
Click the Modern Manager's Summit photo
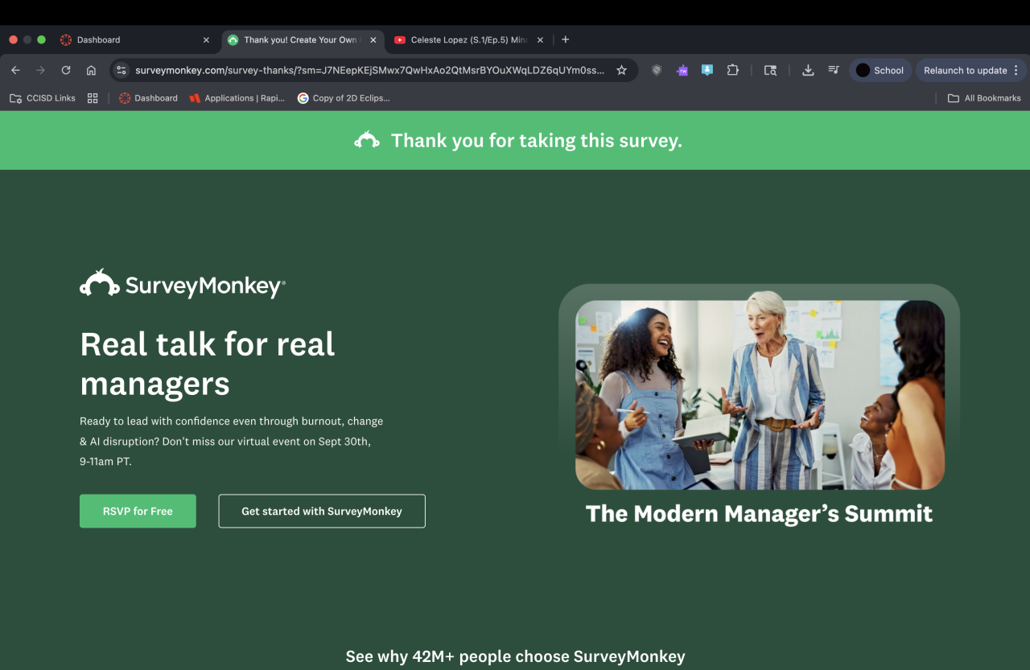coord(760,394)
